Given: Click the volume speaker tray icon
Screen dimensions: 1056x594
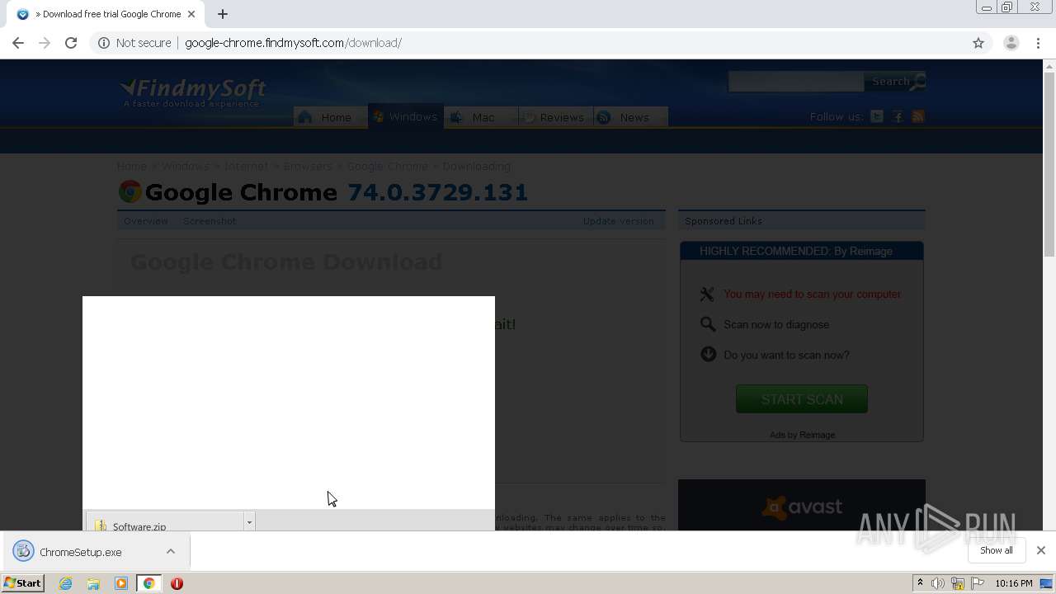Looking at the screenshot, I should point(938,583).
